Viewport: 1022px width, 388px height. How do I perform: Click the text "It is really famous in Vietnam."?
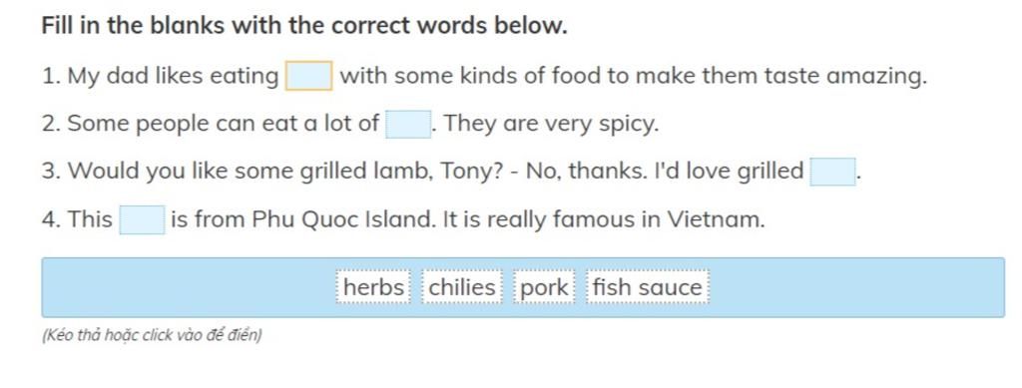point(604,219)
